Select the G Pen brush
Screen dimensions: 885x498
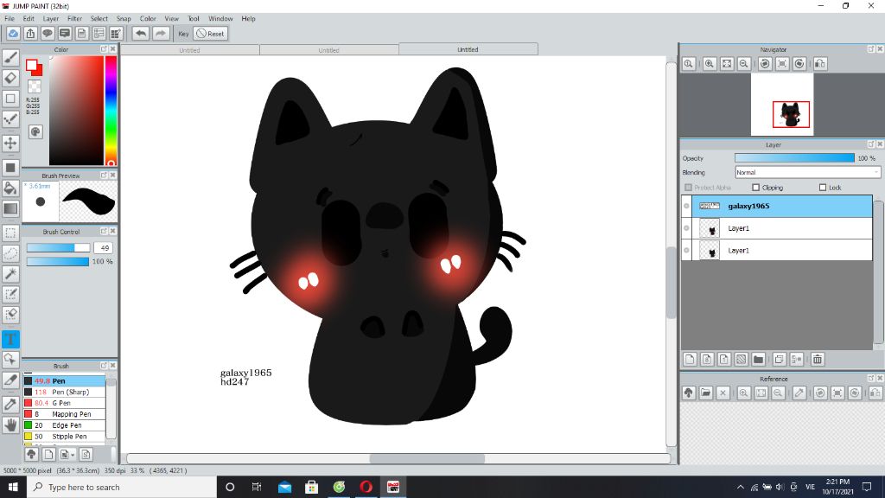tap(64, 403)
